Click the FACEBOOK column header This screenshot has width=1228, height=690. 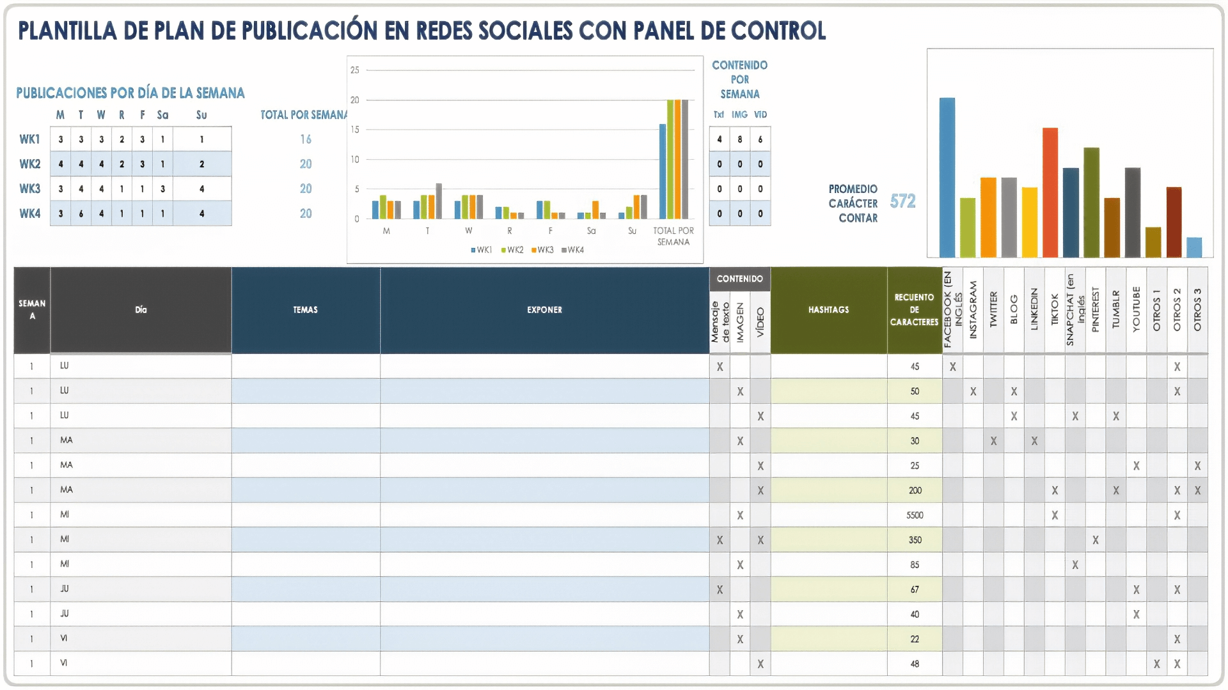point(953,310)
